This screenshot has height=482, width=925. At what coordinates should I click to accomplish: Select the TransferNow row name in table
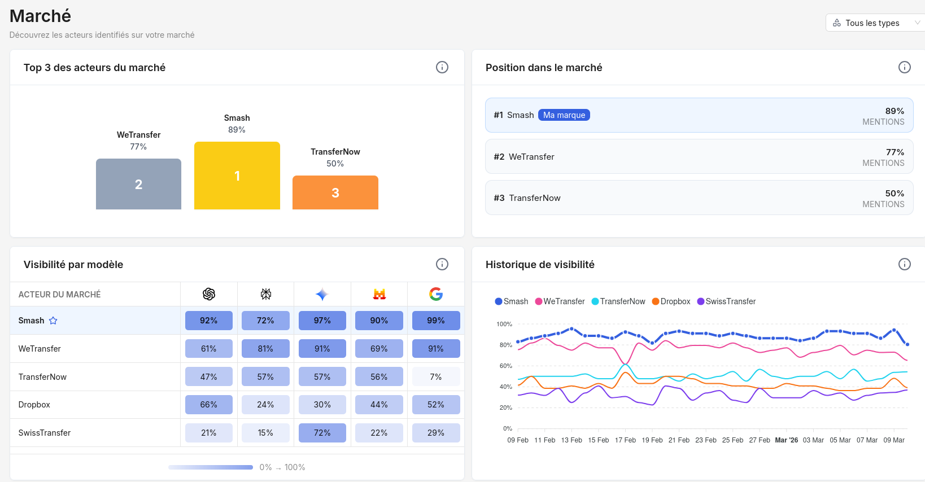click(x=42, y=377)
